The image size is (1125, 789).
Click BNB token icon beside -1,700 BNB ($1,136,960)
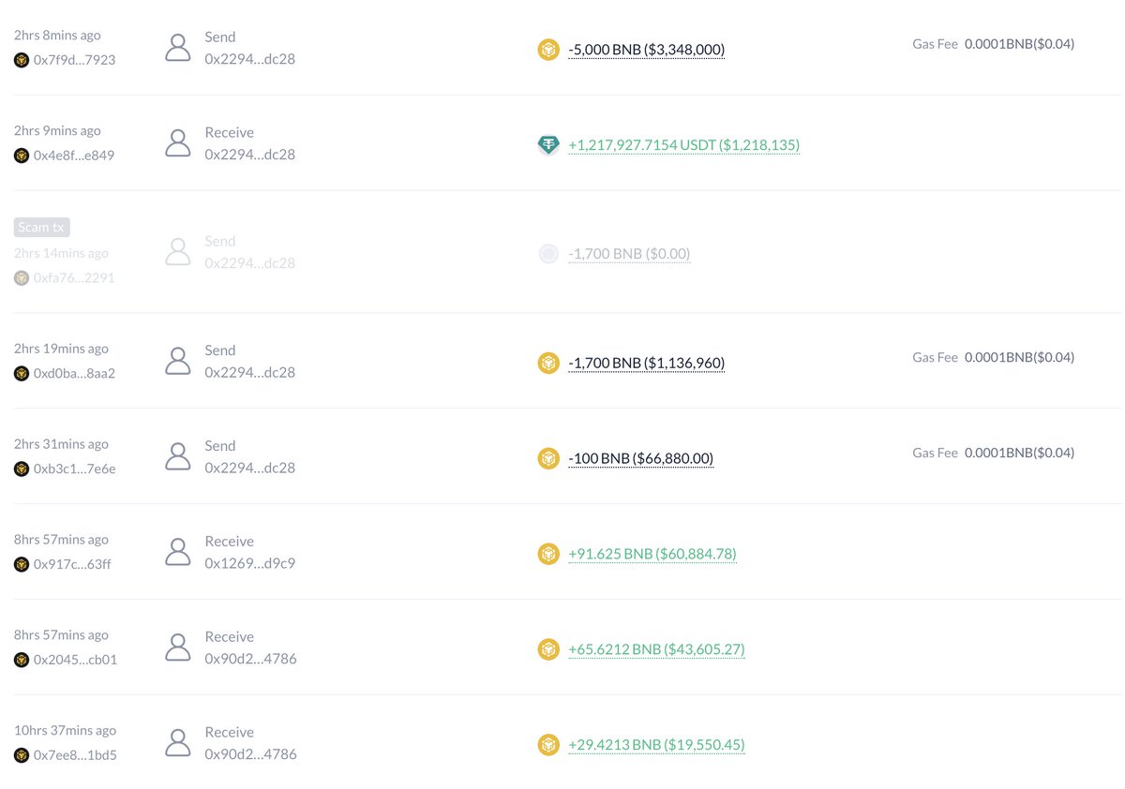tap(548, 363)
